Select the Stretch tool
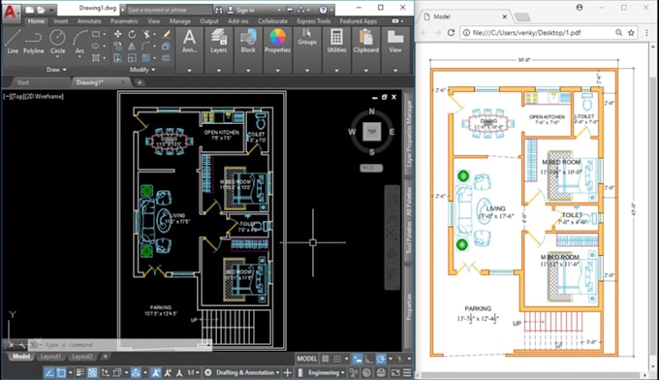 tap(117, 58)
